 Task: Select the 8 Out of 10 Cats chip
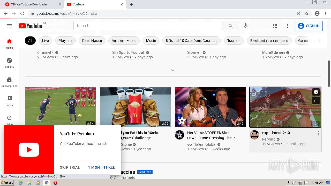click(x=191, y=41)
